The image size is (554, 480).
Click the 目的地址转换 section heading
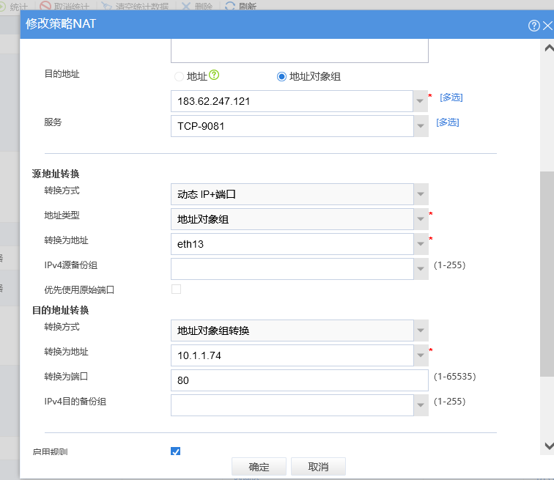click(x=60, y=310)
